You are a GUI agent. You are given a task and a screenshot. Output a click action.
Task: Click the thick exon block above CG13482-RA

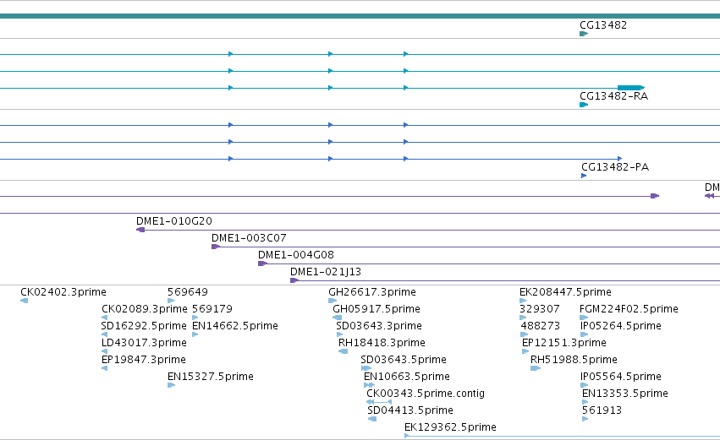point(631,88)
